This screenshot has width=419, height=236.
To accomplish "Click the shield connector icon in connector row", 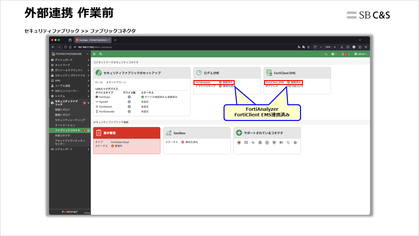I will [274, 143].
